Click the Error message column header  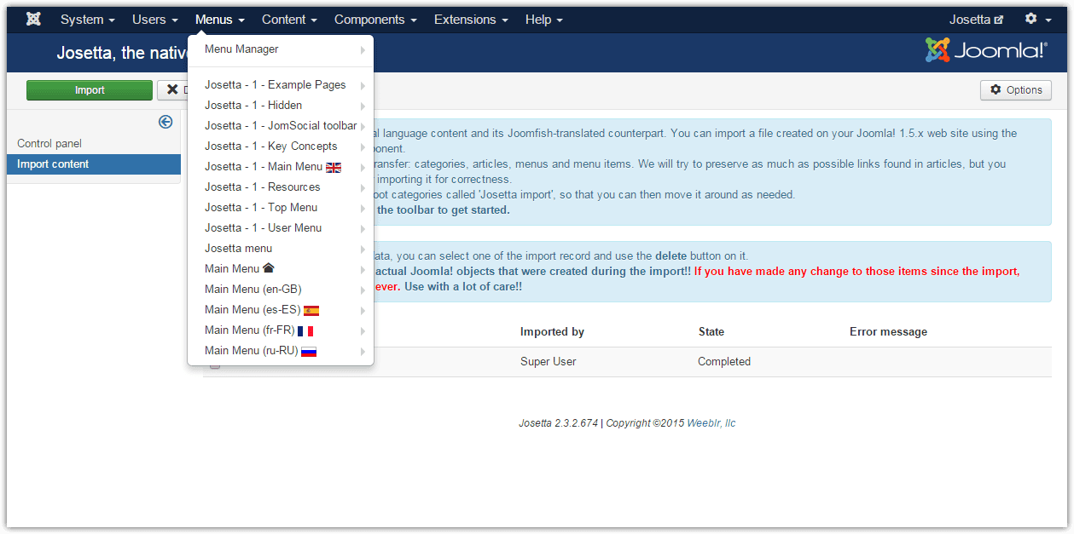pos(888,332)
